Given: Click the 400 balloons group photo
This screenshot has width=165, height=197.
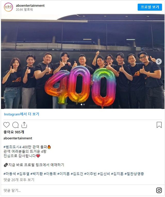Looking at the screenshot, I should (x=83, y=61).
